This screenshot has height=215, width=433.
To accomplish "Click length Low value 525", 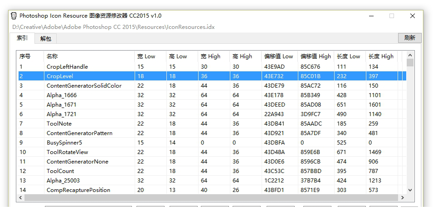I will 341,142.
